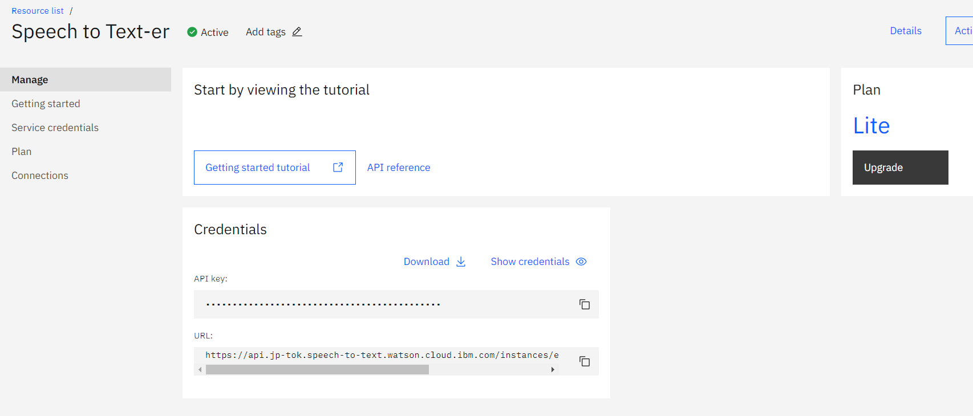Click the green Active status checkmark icon
973x416 pixels.
[x=192, y=32]
